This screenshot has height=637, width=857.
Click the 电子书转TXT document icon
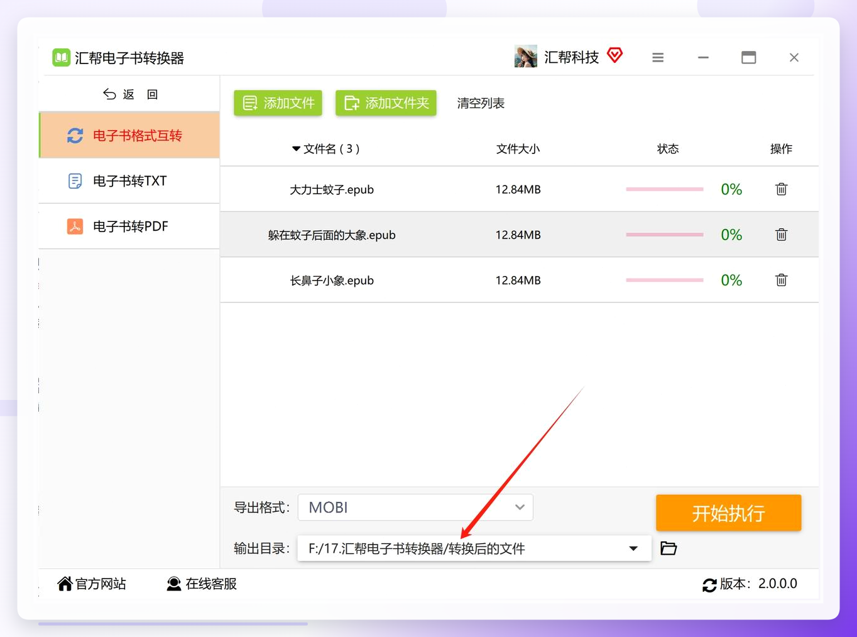(x=75, y=181)
